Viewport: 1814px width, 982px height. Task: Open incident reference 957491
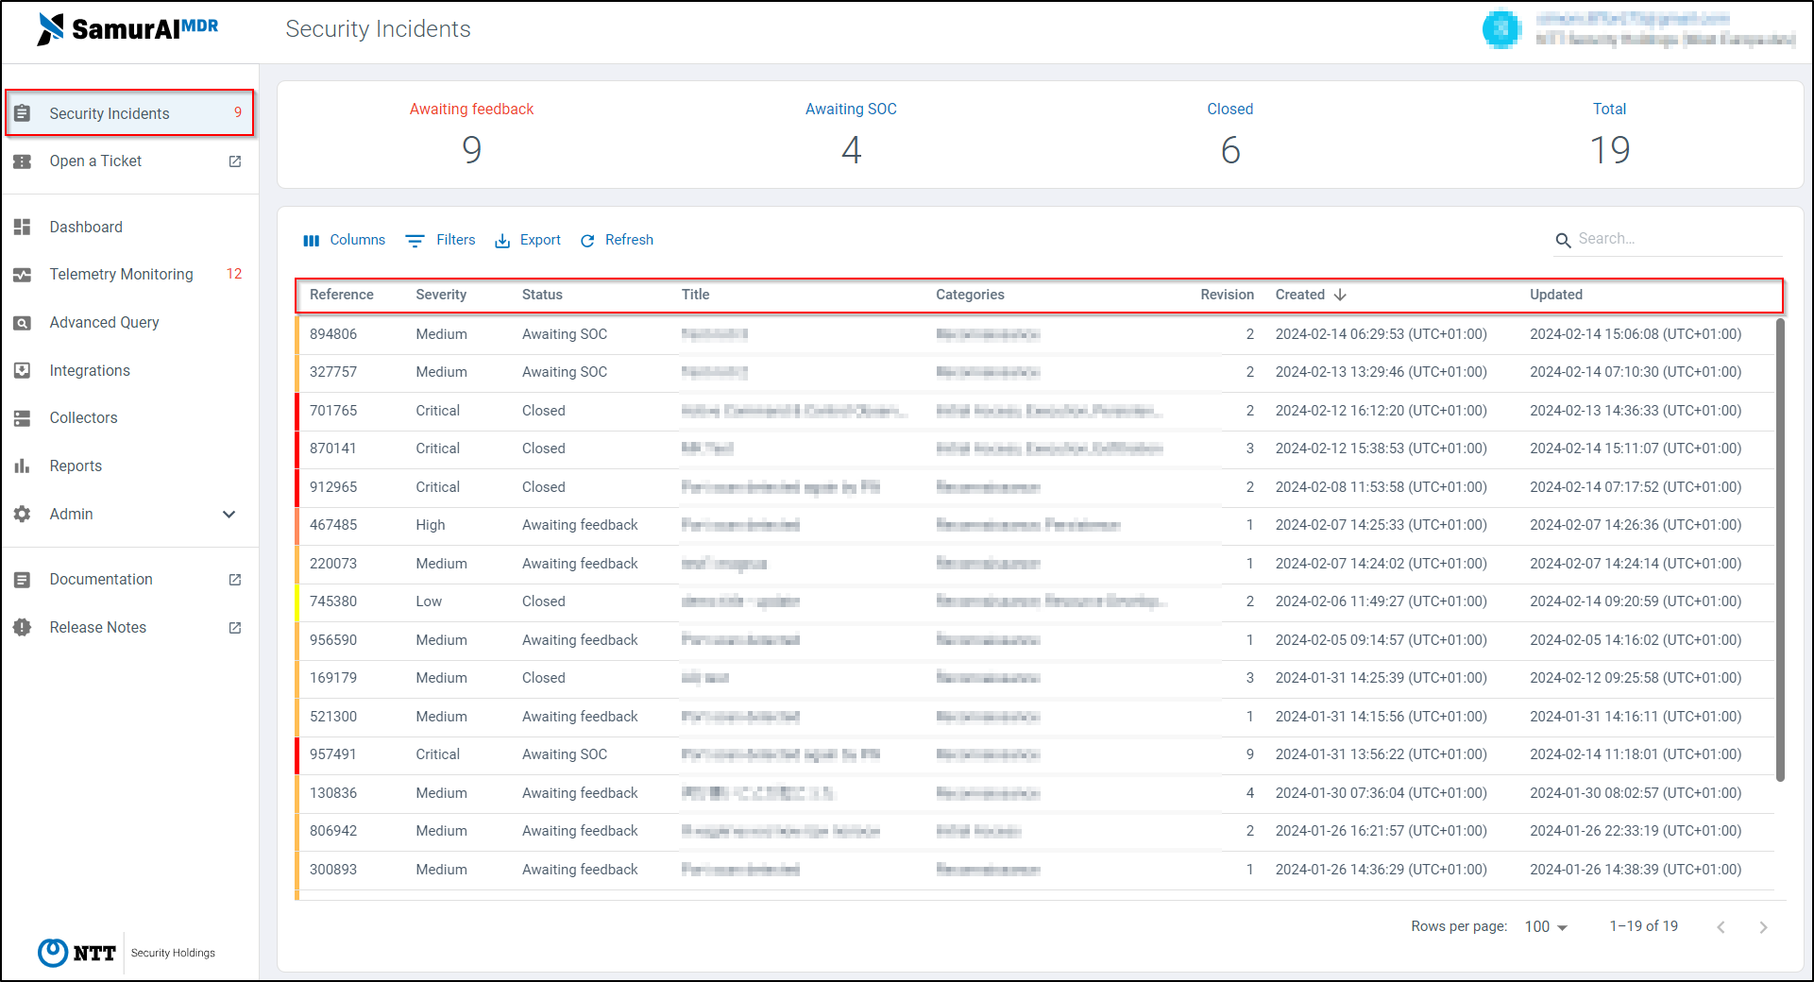click(333, 754)
